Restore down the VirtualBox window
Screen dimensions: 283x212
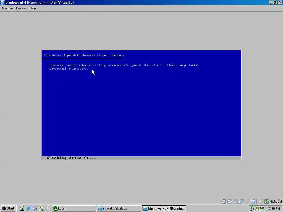click(x=275, y=2)
